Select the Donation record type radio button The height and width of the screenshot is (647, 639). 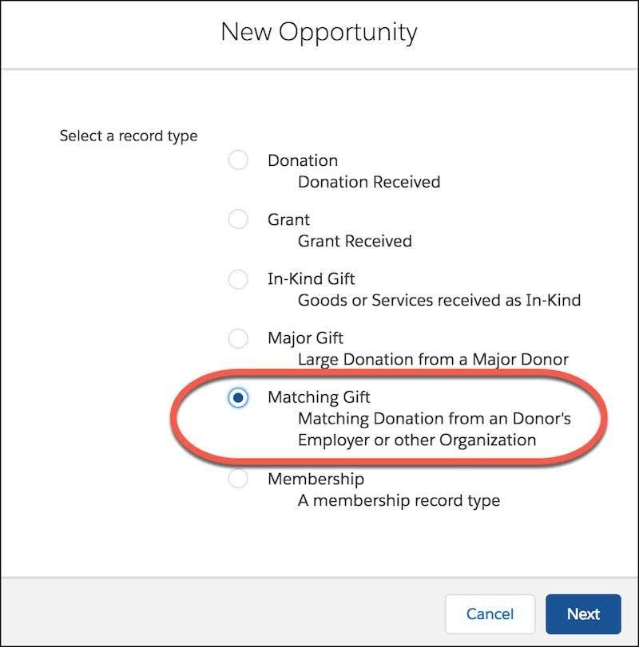(x=238, y=160)
